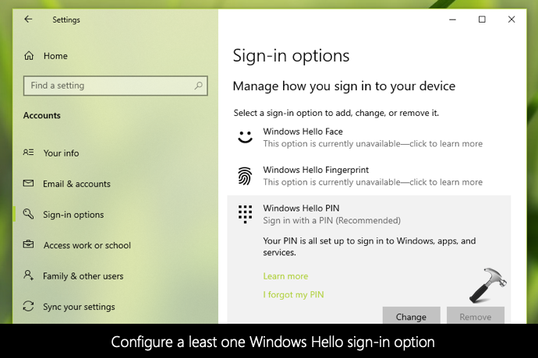Click the Remove PIN button
The height and width of the screenshot is (358, 538).
click(x=475, y=315)
